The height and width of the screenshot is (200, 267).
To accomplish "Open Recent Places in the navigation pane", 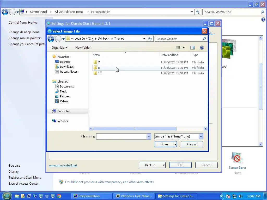I will click(x=69, y=71).
